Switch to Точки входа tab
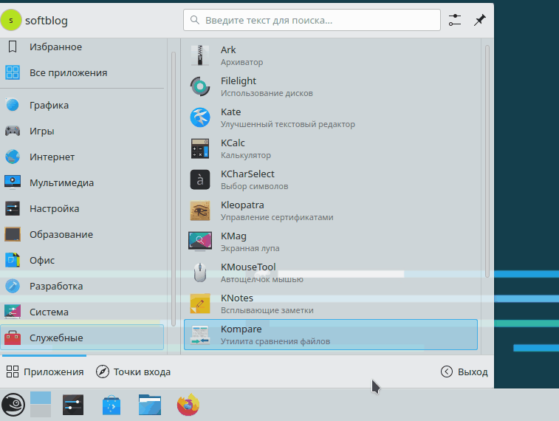This screenshot has width=559, height=421. (134, 372)
